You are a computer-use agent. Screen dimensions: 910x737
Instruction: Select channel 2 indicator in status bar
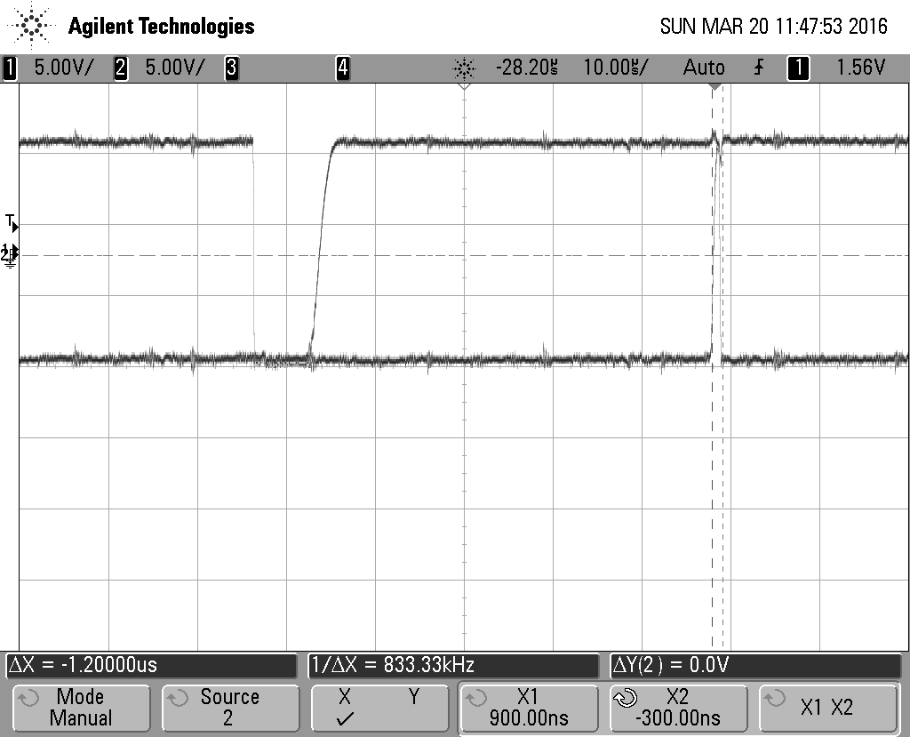click(160, 68)
